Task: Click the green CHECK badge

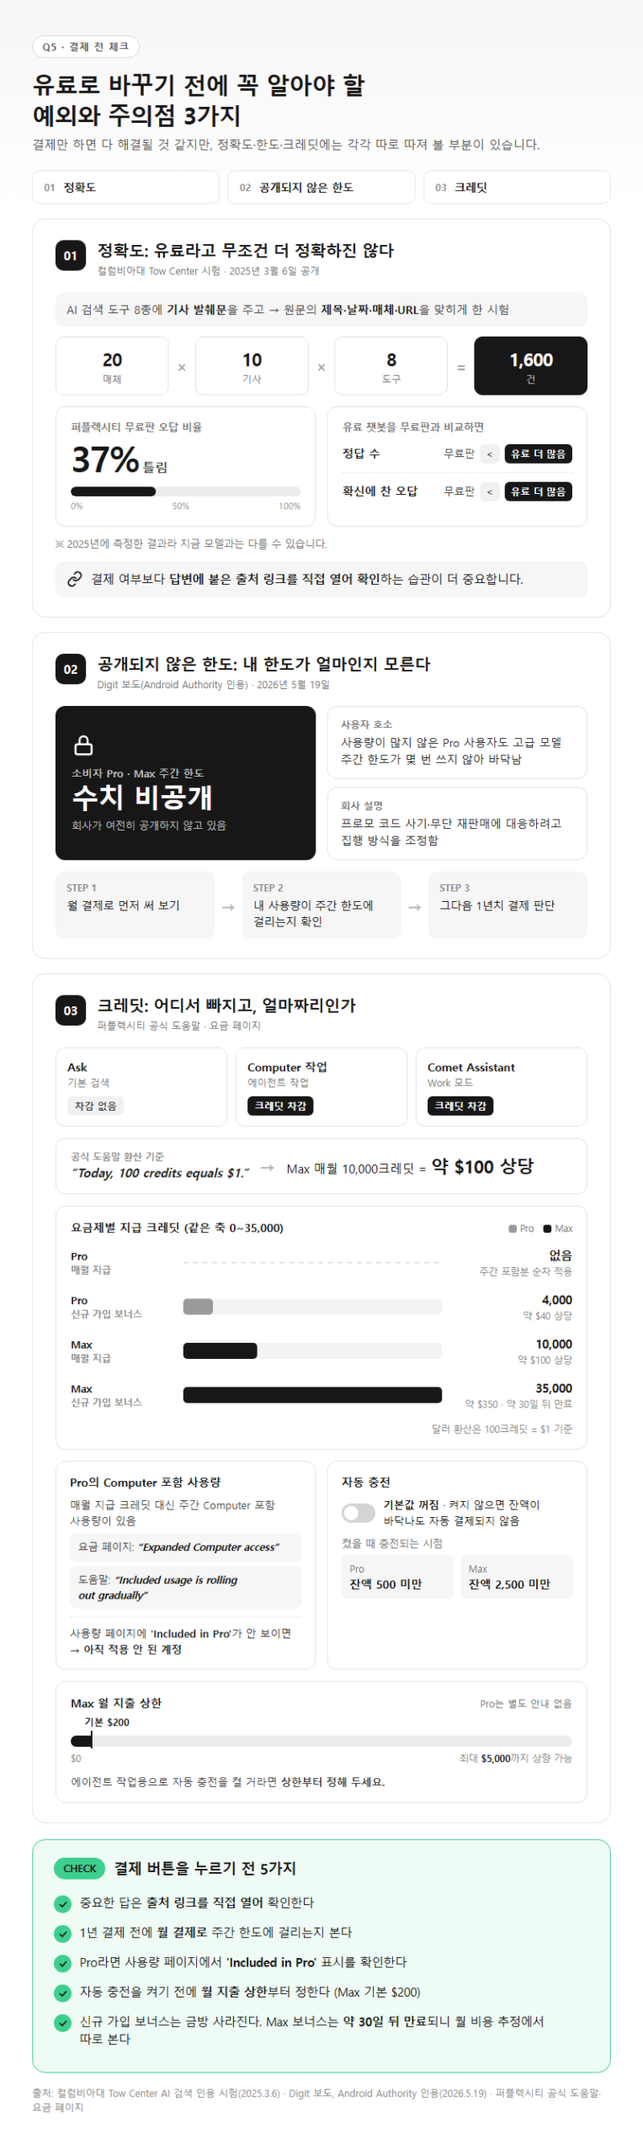Action: 80,1868
